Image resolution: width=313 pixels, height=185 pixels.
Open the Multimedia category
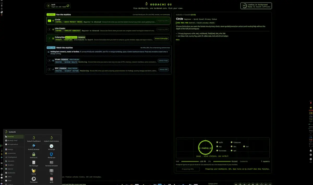tap(14, 173)
